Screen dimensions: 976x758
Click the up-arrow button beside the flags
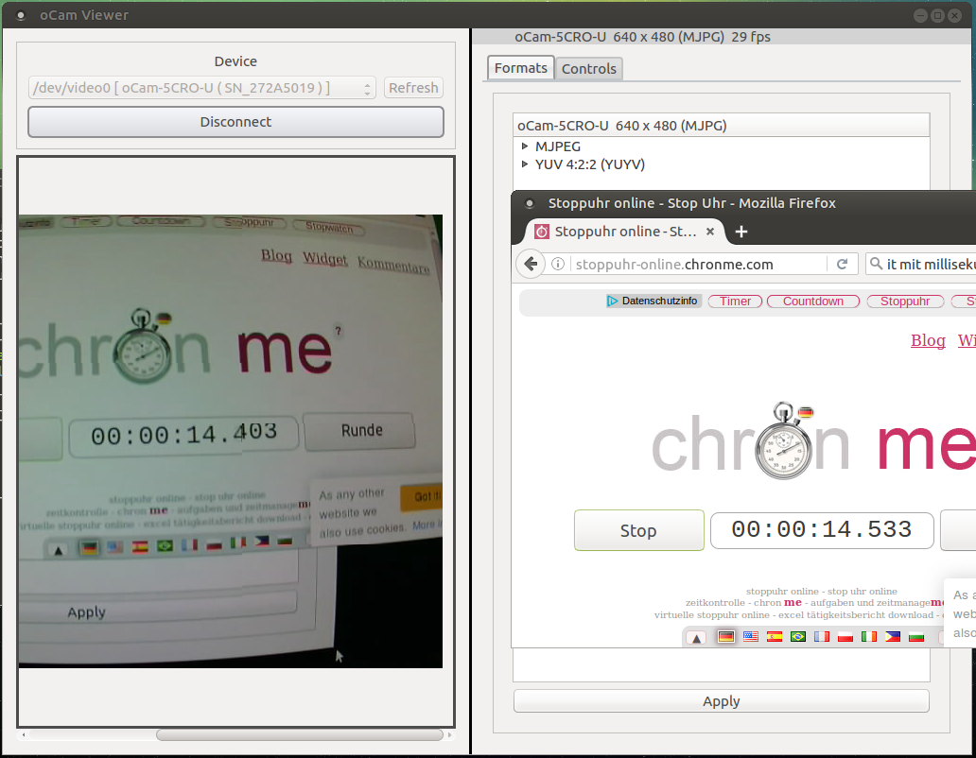[x=696, y=637]
